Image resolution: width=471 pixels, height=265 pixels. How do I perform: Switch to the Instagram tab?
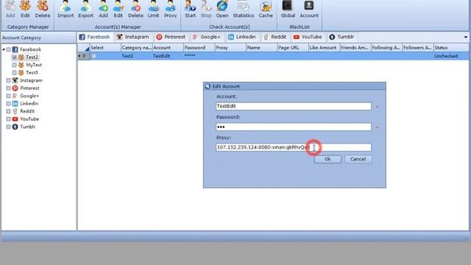pyautogui.click(x=132, y=37)
